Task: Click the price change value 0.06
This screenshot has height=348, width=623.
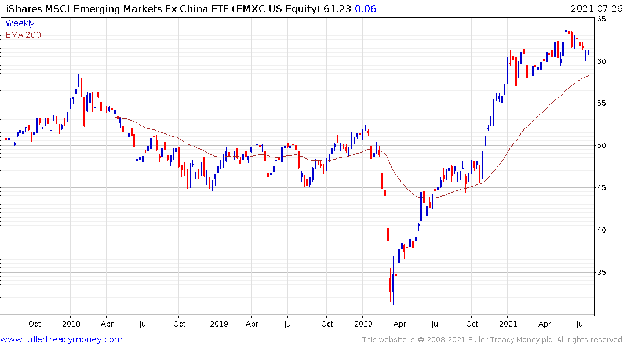Action: click(365, 9)
